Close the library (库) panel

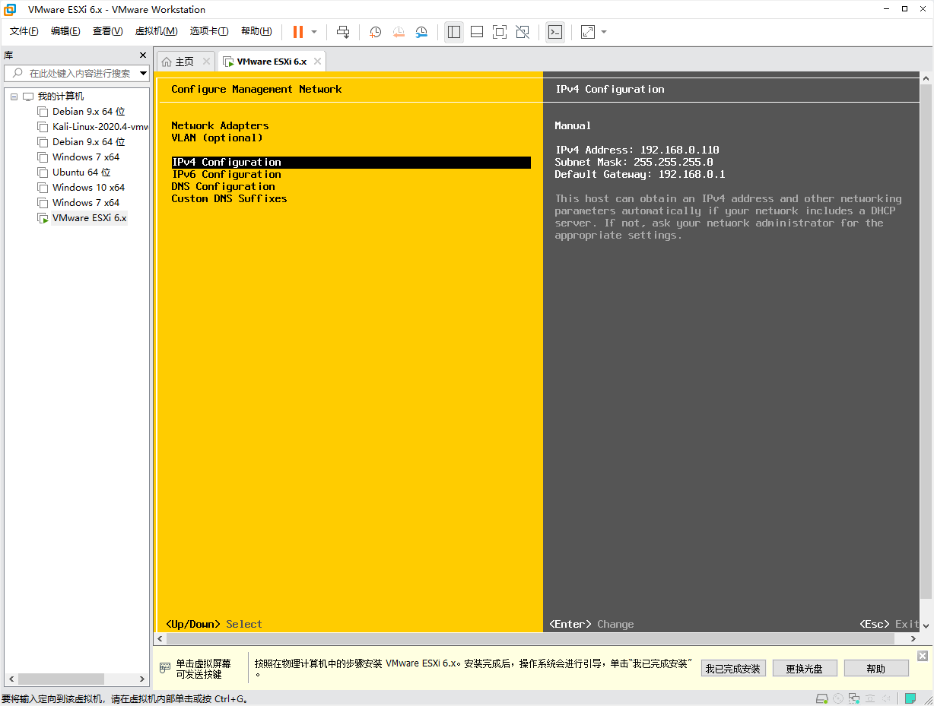[x=143, y=55]
